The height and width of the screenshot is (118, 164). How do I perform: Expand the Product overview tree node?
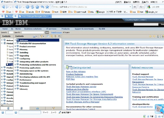click(x=15, y=46)
